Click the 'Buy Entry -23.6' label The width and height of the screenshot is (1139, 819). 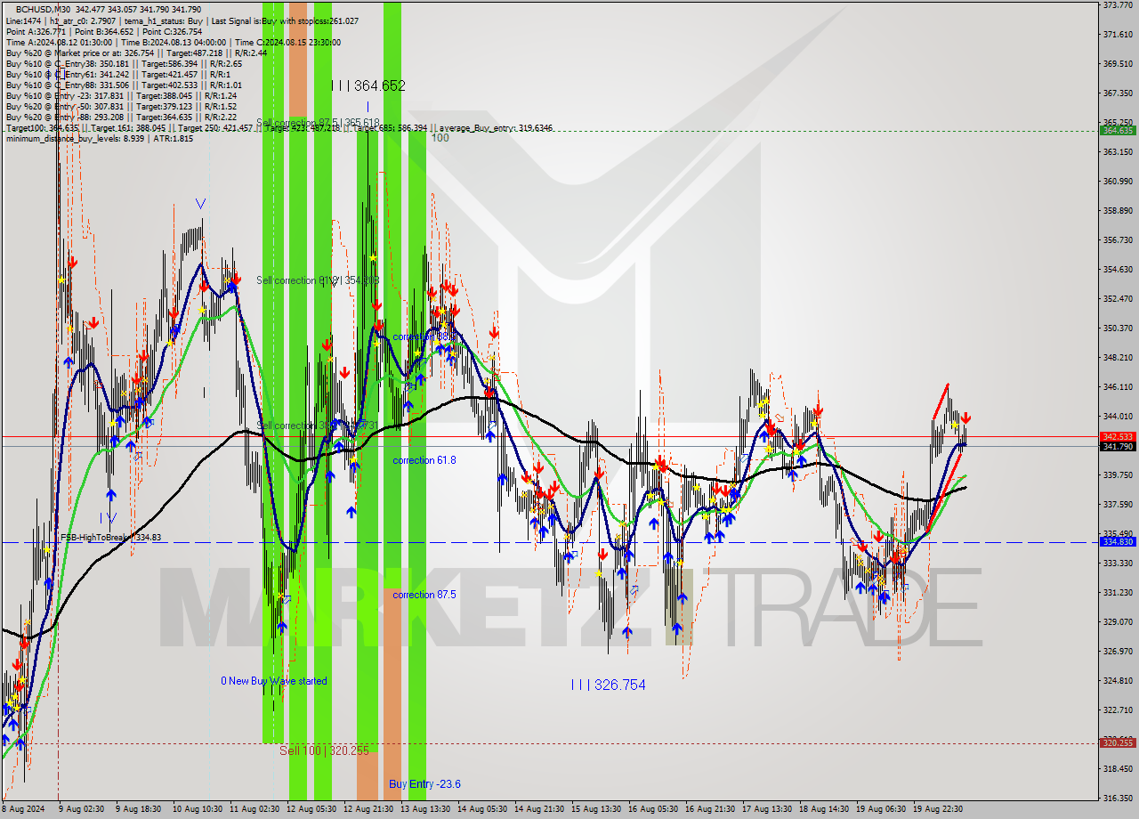point(424,784)
